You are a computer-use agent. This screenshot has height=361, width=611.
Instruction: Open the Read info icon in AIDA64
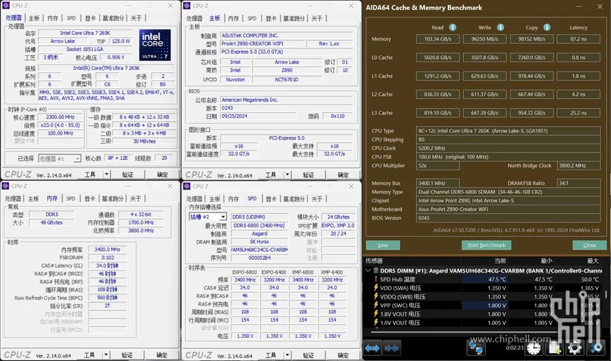click(x=453, y=27)
